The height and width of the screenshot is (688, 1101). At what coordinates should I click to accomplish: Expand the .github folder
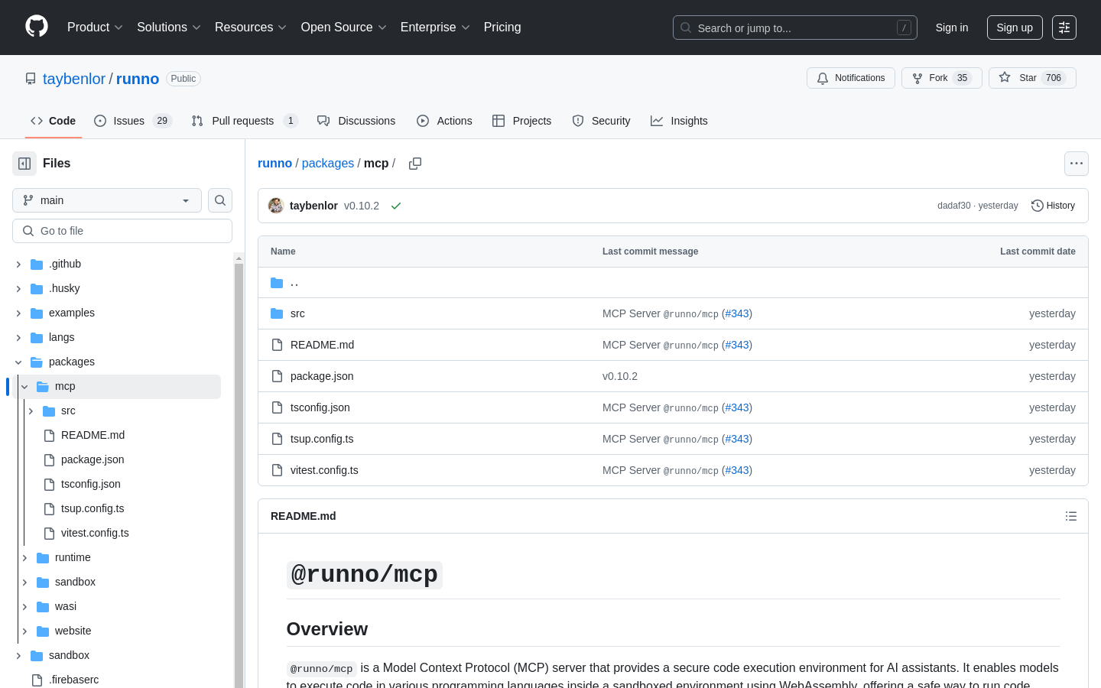pos(18,264)
